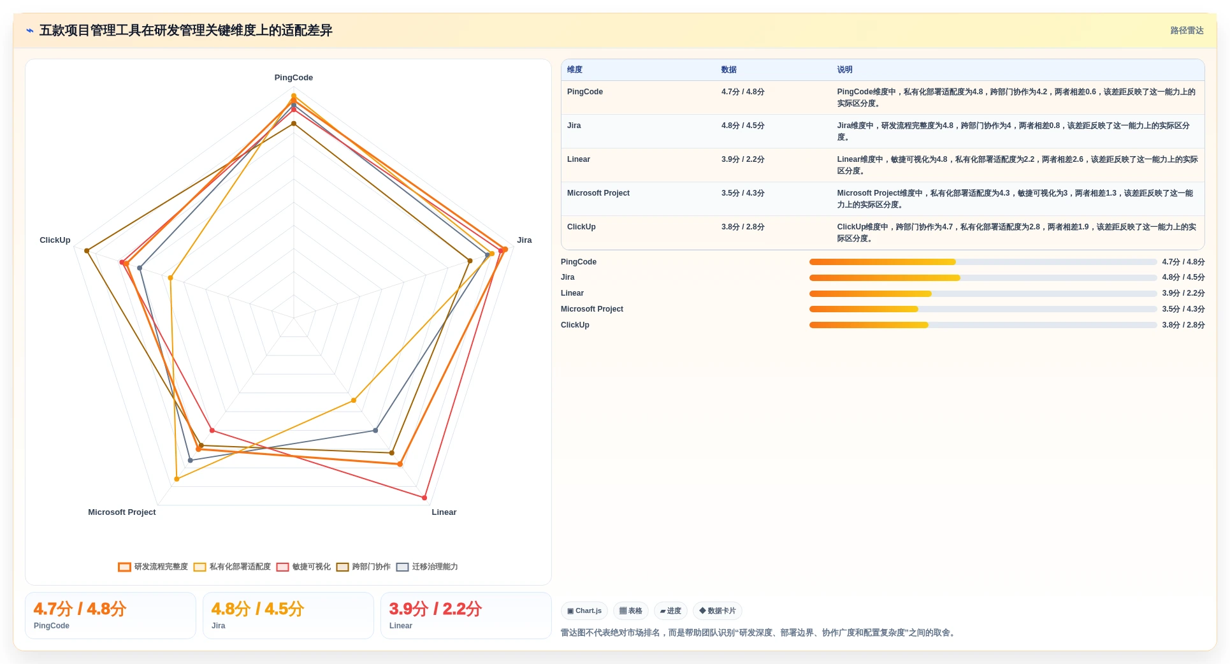
Task: Click the 数据卡片 tag chip
Action: 718,610
